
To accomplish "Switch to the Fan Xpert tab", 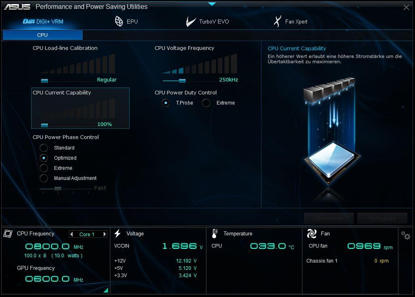I will coord(291,21).
